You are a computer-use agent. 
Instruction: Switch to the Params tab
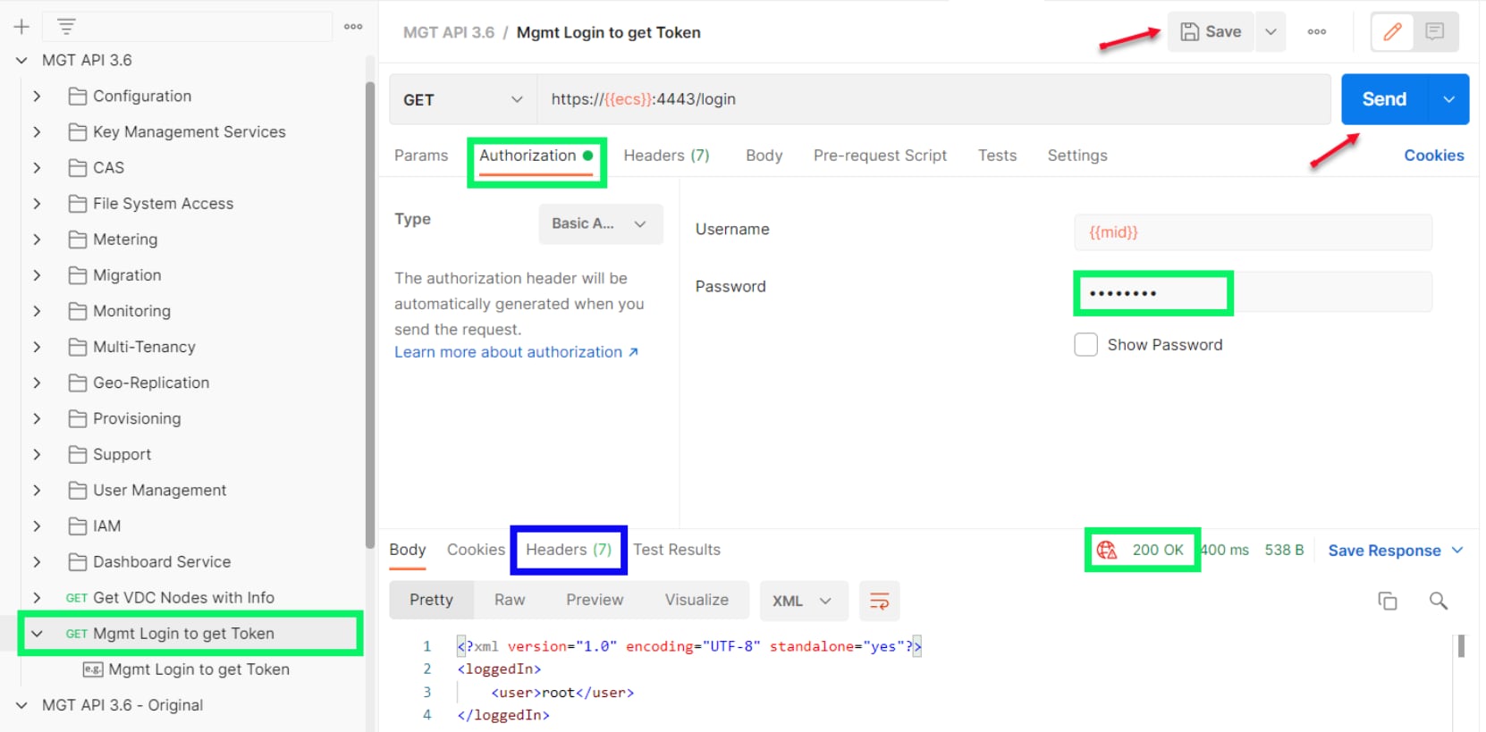click(421, 156)
